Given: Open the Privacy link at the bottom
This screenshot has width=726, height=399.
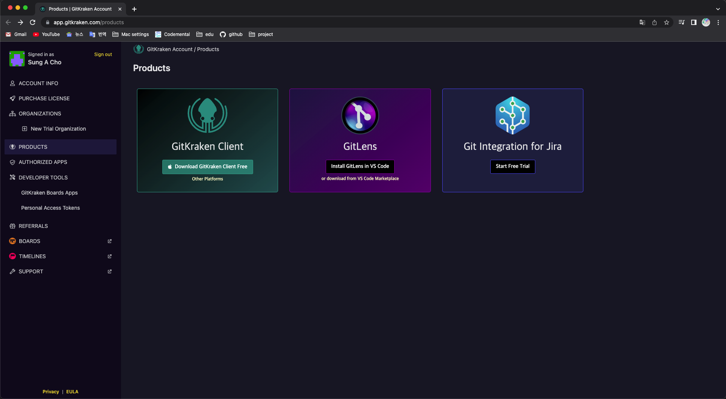Looking at the screenshot, I should coord(51,392).
